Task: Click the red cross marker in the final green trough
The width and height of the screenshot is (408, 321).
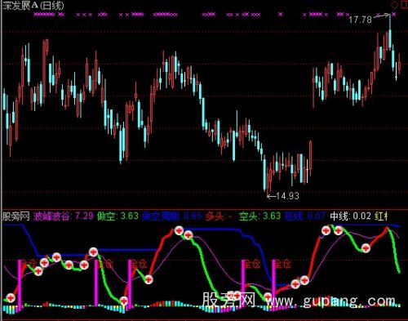Action: pos(366,248)
